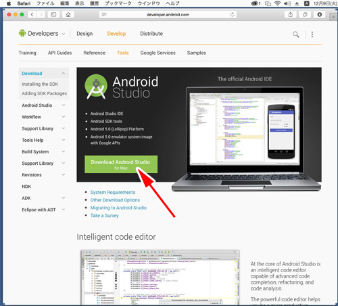Open the Safari downloads button
This screenshot has width=338, height=306.
pos(320,15)
